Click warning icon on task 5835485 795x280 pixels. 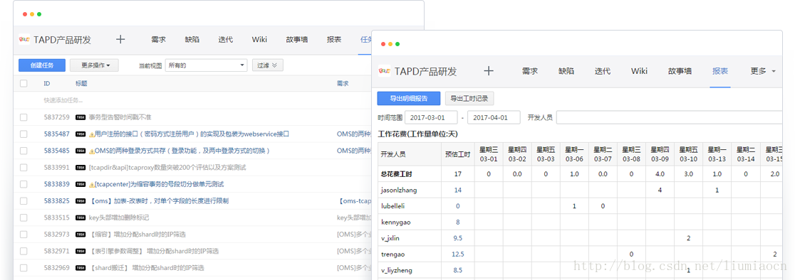pos(92,151)
